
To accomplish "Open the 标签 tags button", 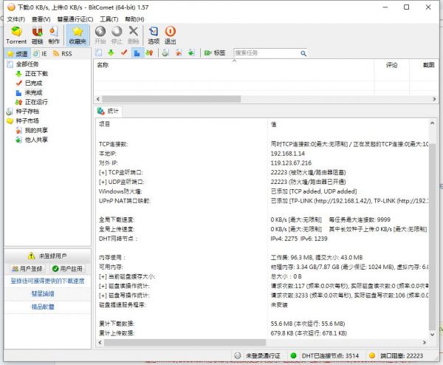I will coord(215,52).
